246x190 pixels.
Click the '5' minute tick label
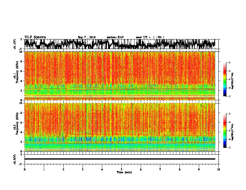(x=121, y=169)
